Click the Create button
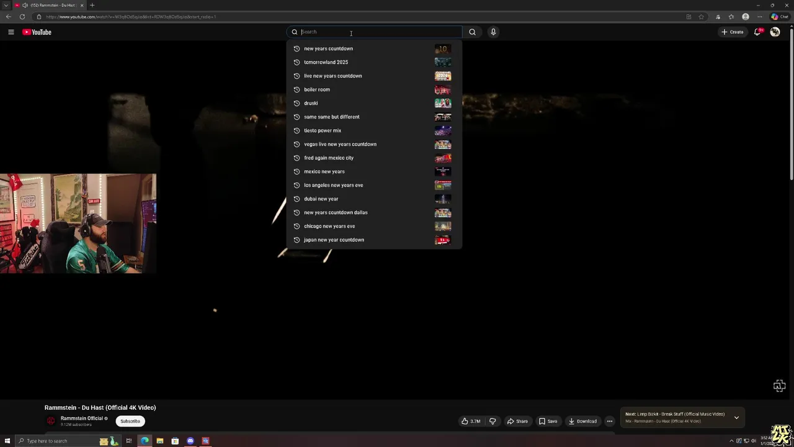The image size is (794, 447). pos(732,32)
